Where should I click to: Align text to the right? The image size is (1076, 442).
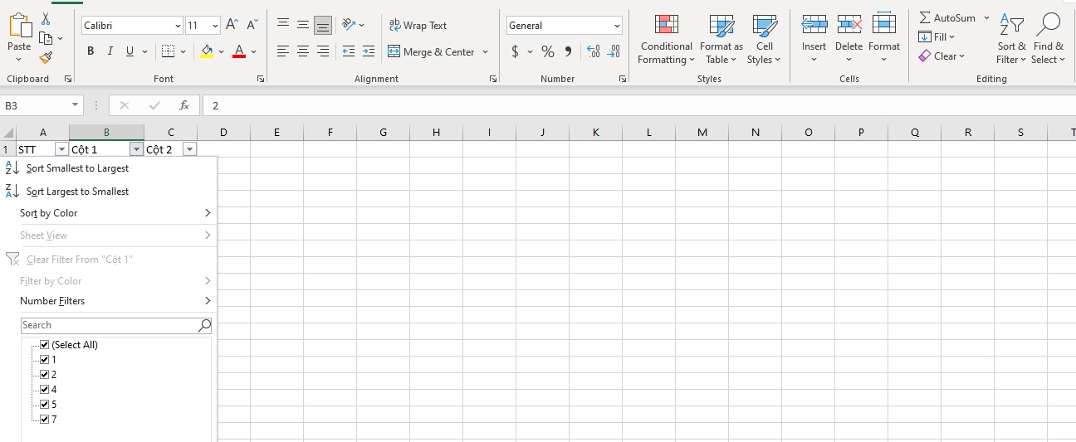tap(323, 51)
